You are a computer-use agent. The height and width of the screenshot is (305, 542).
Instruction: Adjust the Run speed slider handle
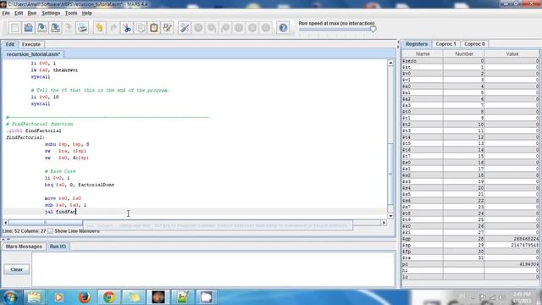pos(373,29)
